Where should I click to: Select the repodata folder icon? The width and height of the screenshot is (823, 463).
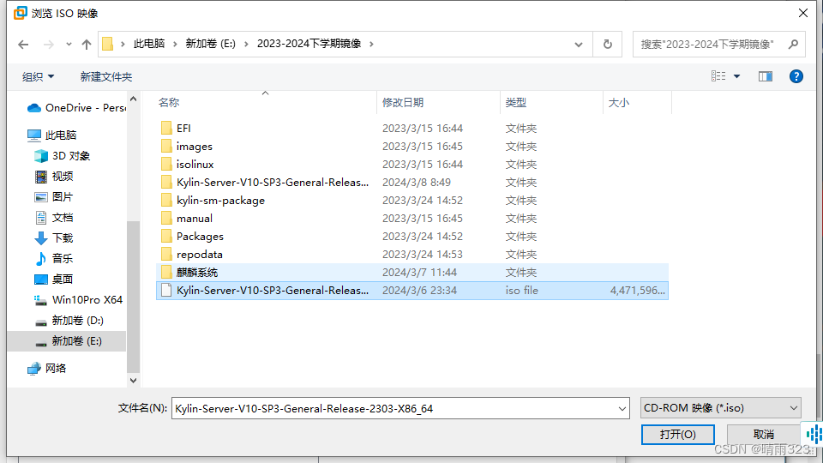tap(166, 254)
